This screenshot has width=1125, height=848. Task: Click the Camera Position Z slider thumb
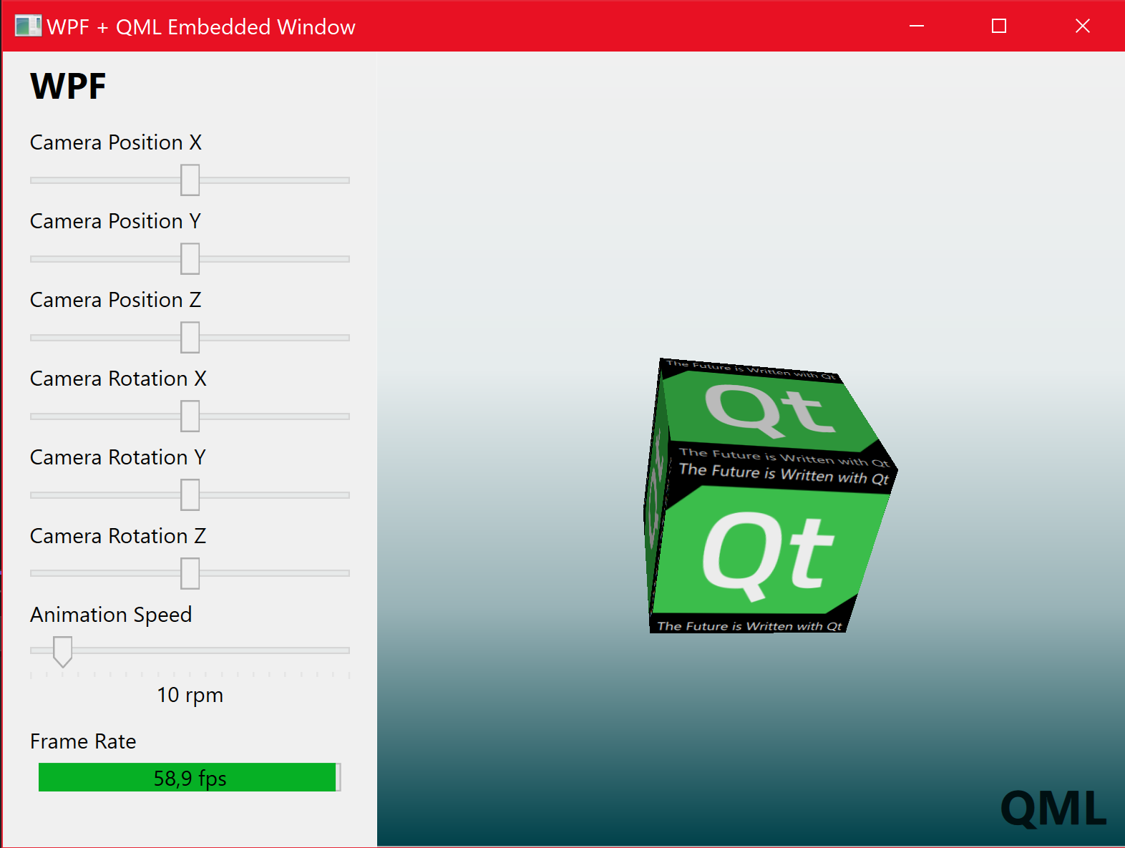point(190,337)
